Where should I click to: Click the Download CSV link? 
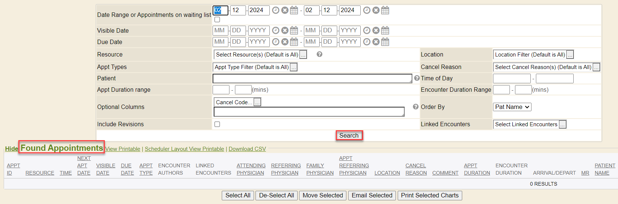[247, 149]
